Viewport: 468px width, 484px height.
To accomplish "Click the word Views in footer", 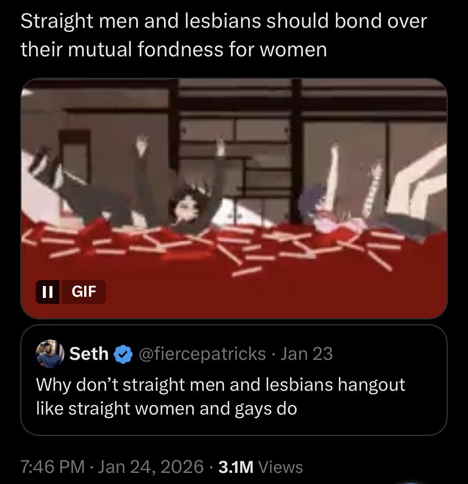I will pyautogui.click(x=281, y=467).
